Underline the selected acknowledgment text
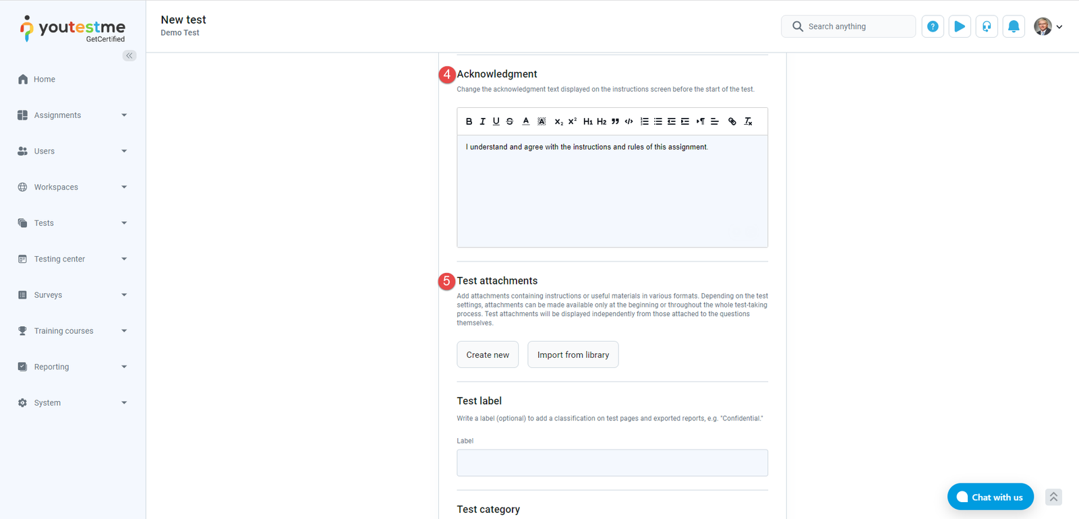The image size is (1079, 519). [x=496, y=121]
